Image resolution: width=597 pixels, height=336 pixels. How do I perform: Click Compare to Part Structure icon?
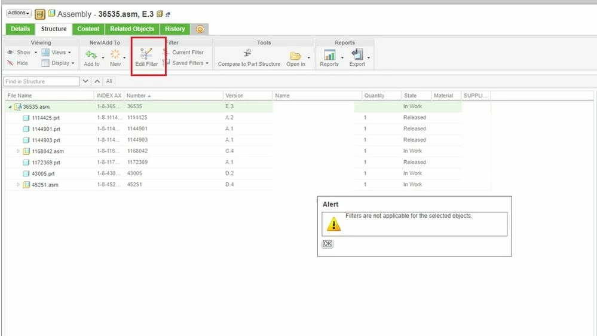[247, 53]
